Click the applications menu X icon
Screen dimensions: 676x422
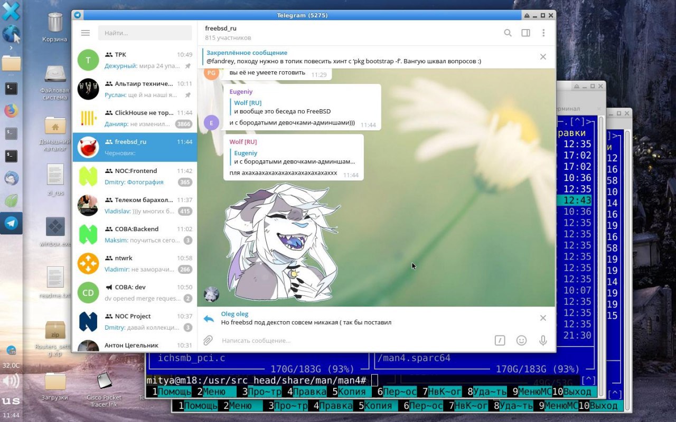[11, 11]
